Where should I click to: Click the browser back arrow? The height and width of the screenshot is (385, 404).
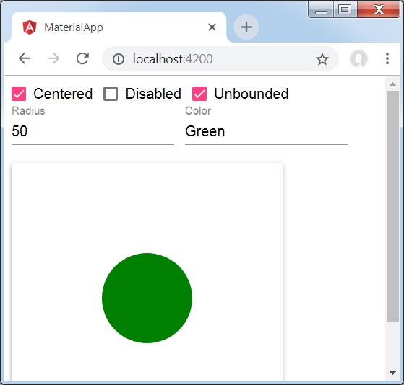pos(25,58)
